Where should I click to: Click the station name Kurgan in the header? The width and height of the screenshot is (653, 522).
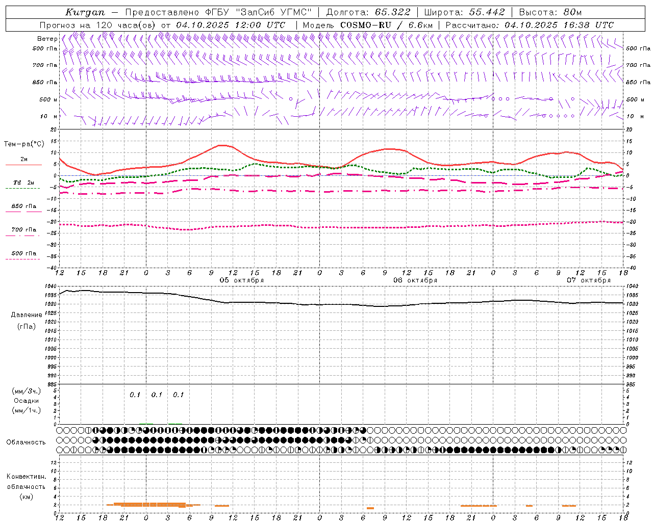pyautogui.click(x=85, y=12)
